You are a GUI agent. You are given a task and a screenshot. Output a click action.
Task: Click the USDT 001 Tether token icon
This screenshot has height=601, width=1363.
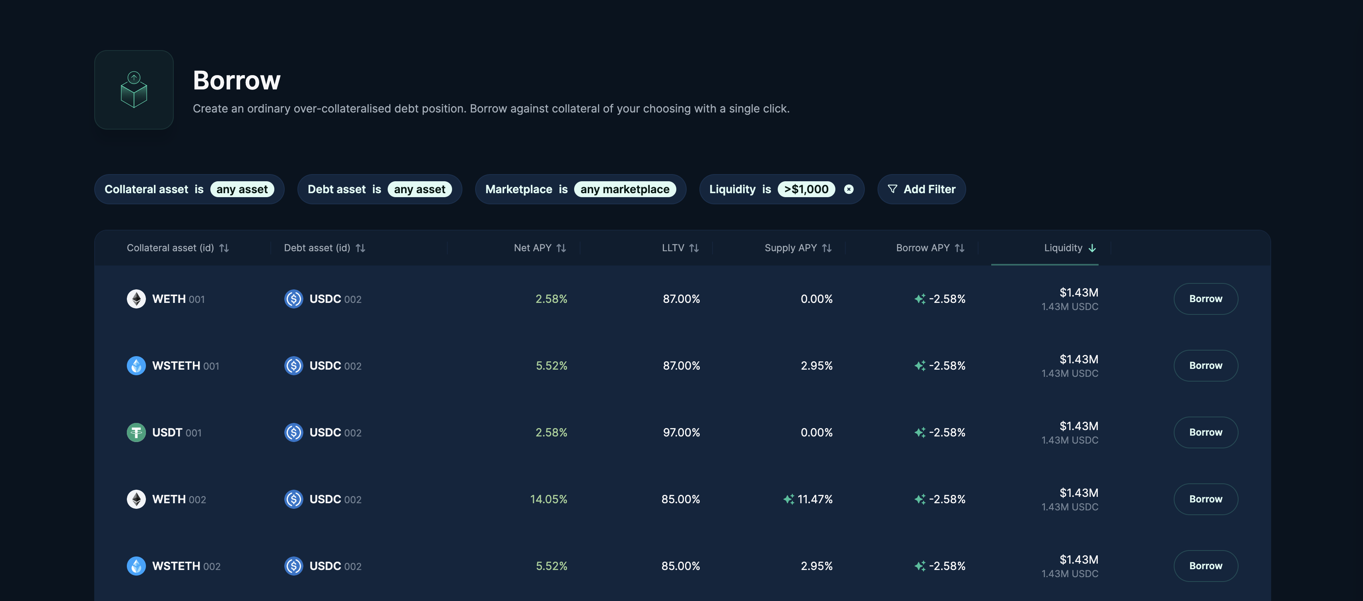coord(136,432)
